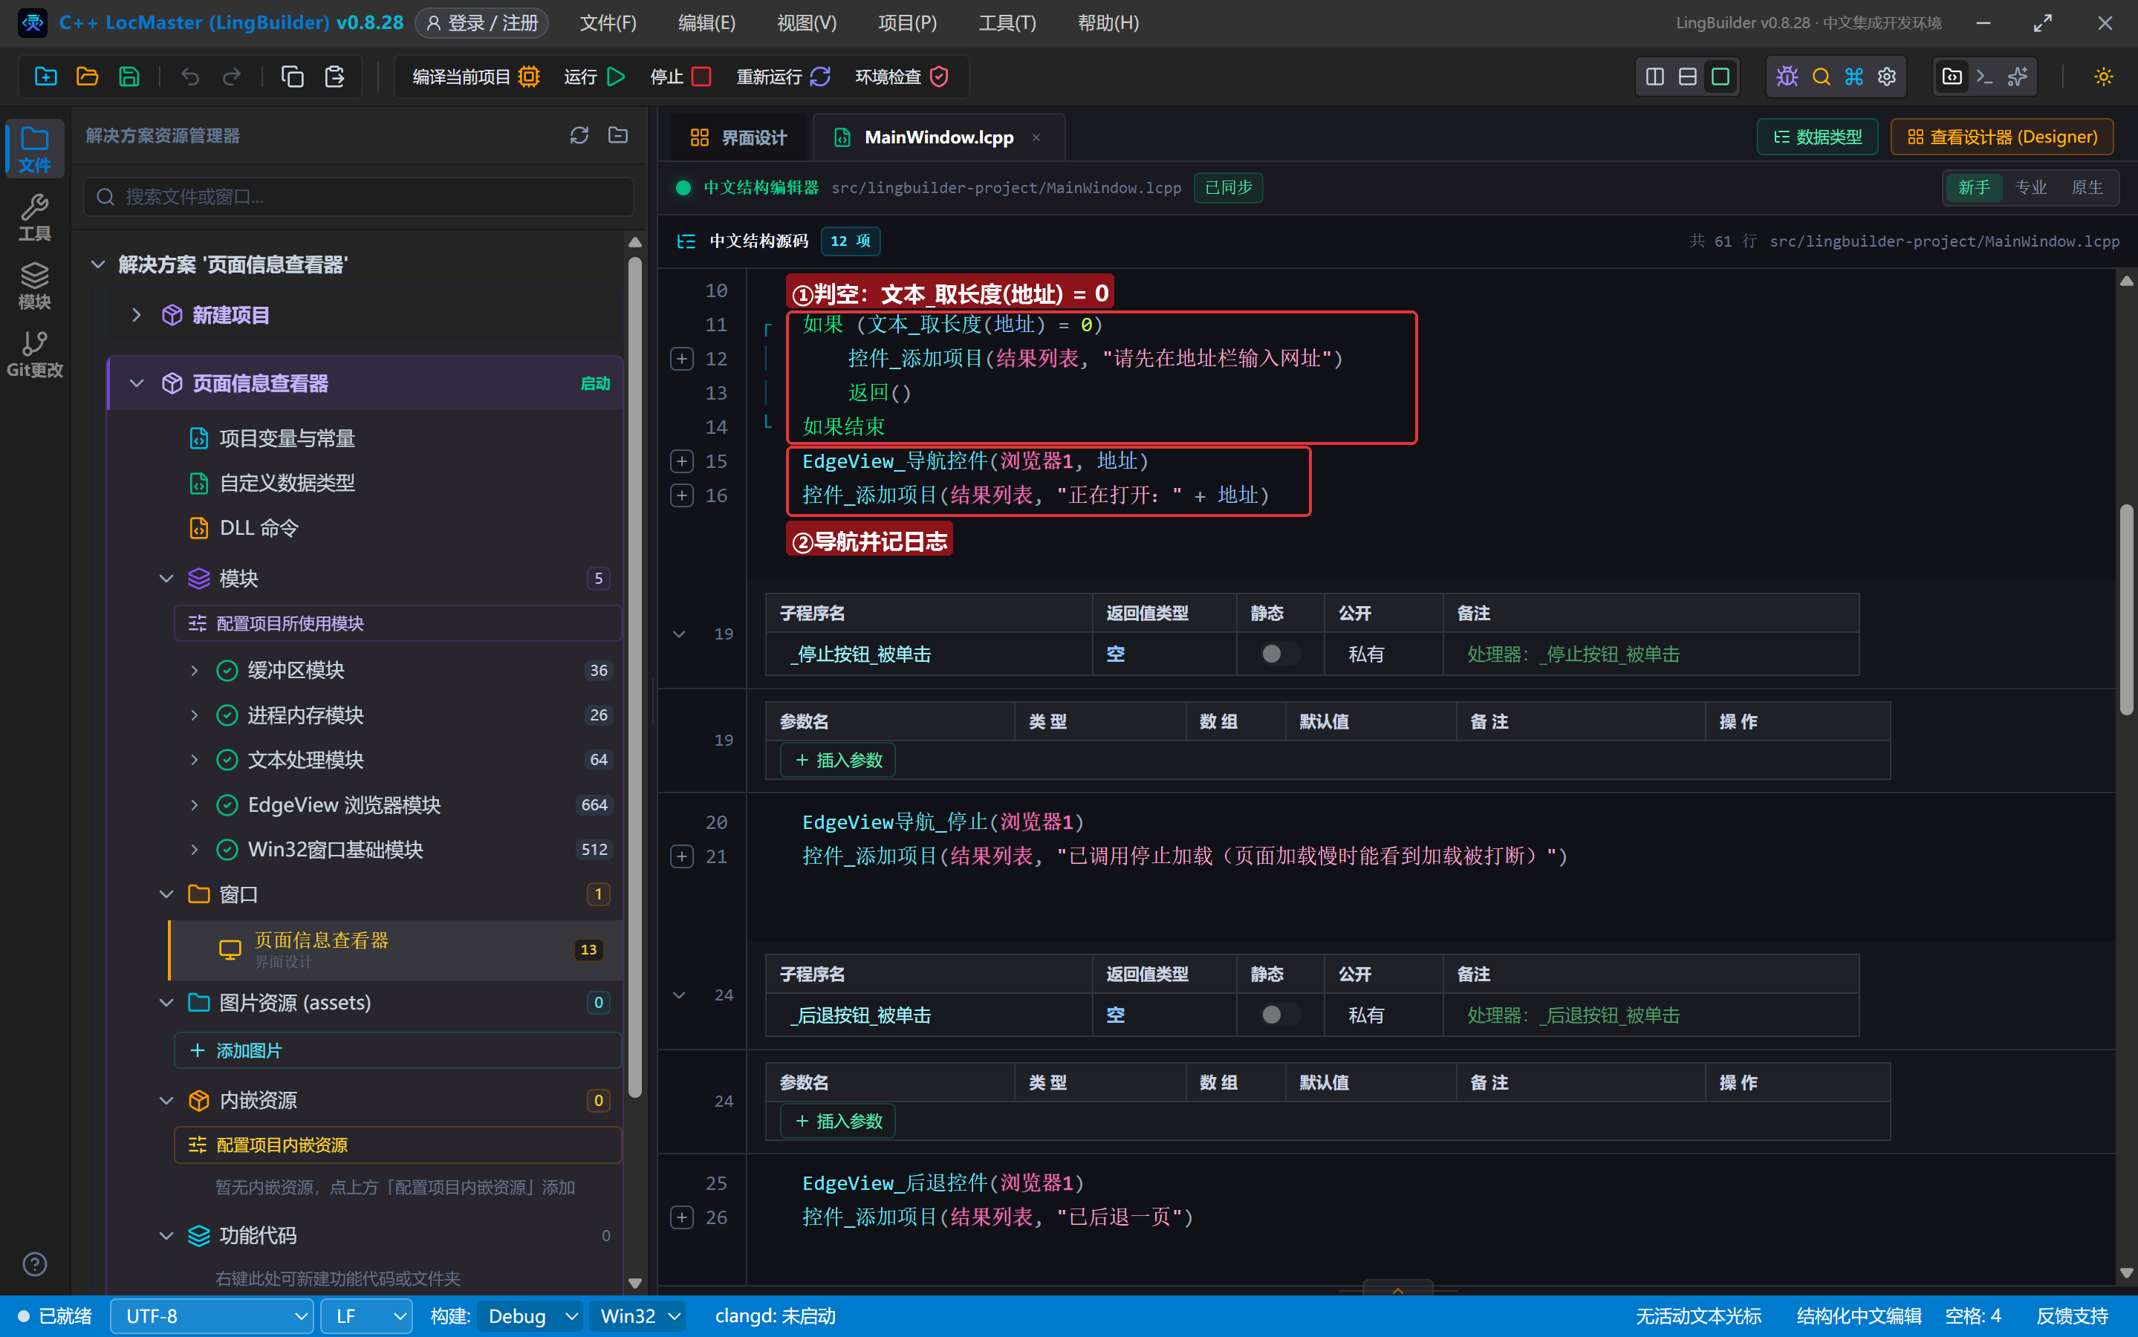This screenshot has height=1337, width=2138.
Task: Open the Win32 platform dropdown
Action: 638,1315
